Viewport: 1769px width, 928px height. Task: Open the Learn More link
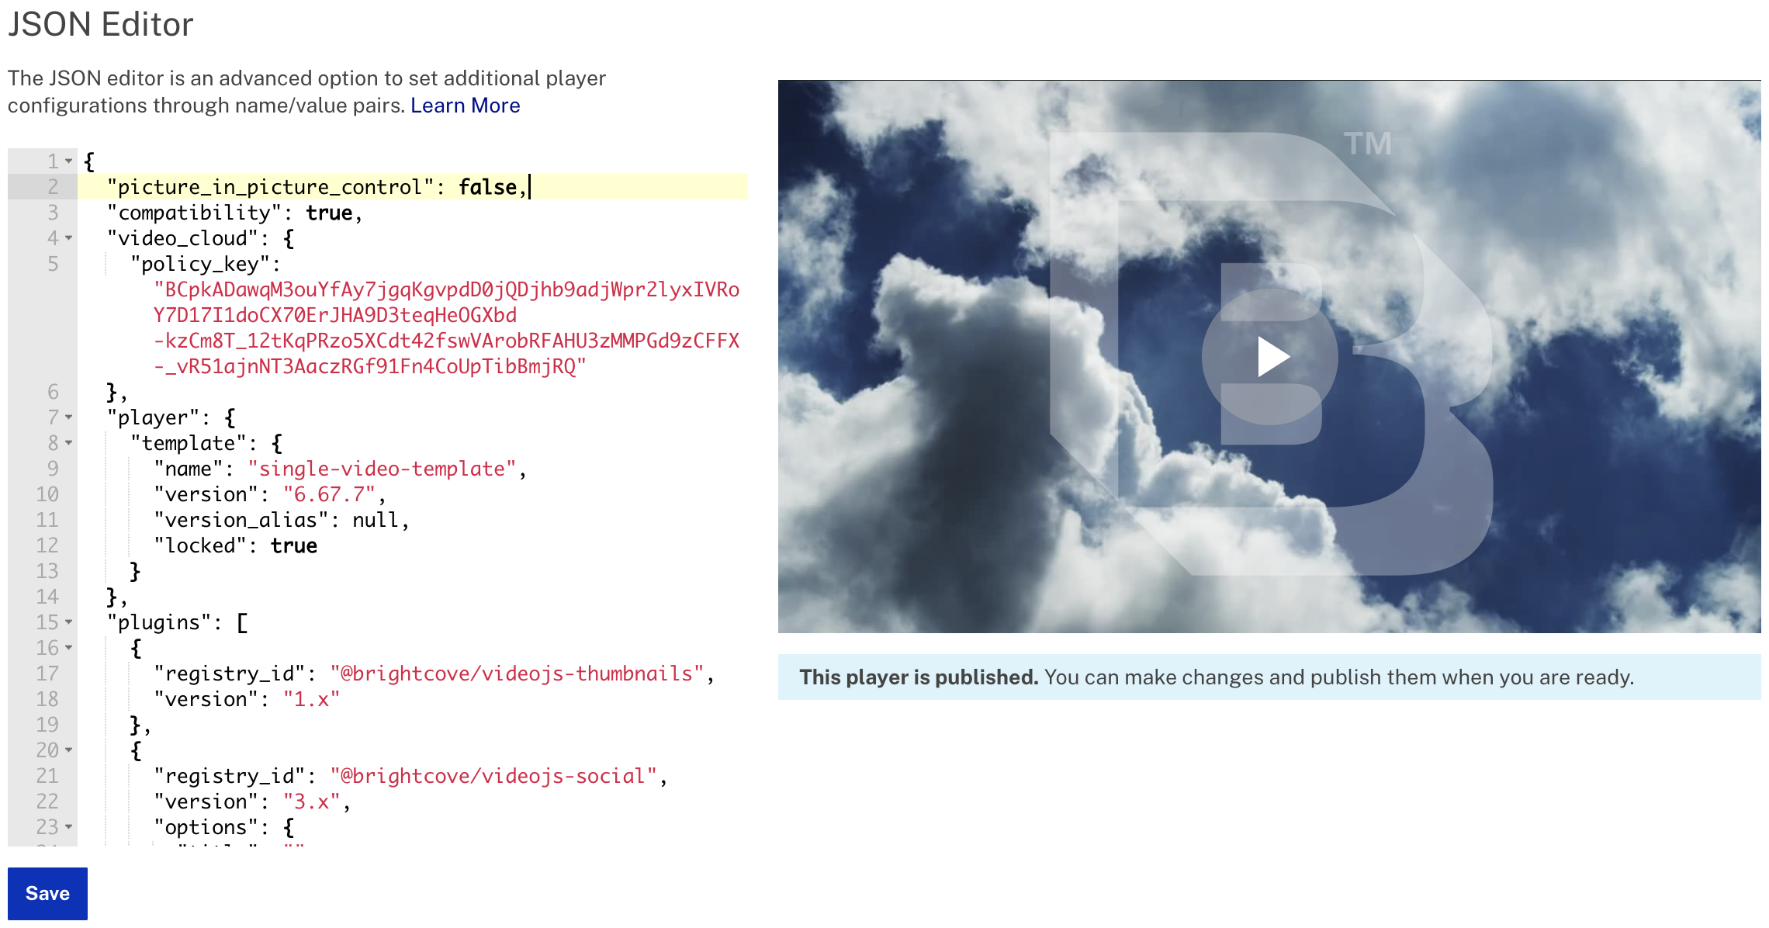465,106
